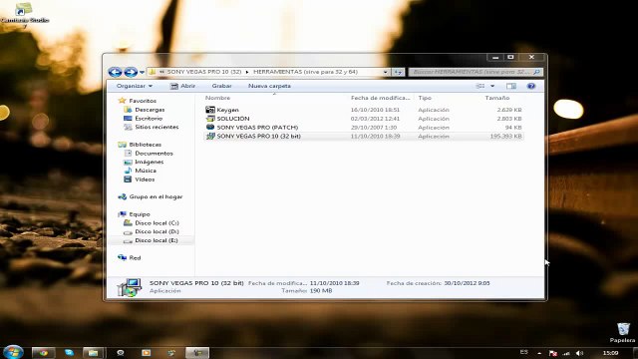This screenshot has height=359, width=638.
Task: Click the taskbar clock
Action: [610, 353]
